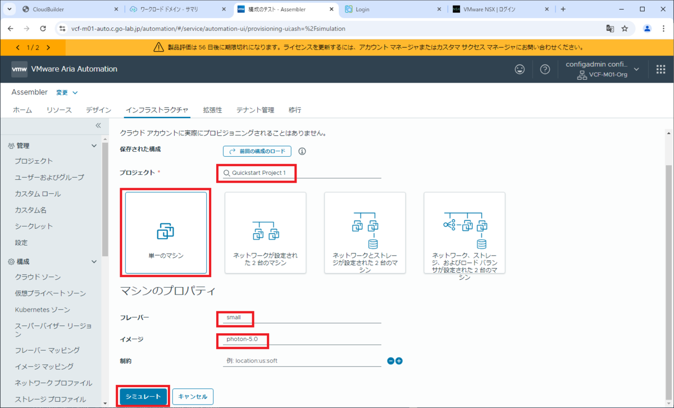Open カスタム ロール in the sidebar
Image resolution: width=674 pixels, height=408 pixels.
point(38,194)
